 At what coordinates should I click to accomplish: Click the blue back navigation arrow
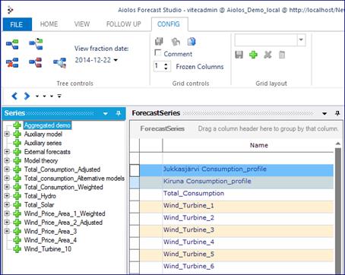pos(14,96)
